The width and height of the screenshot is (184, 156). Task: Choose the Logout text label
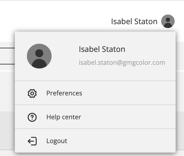click(x=57, y=141)
